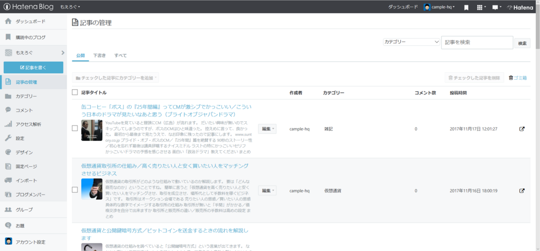This screenshot has height=251, width=540.
Task: Click the 記事を検索 search field
Action: click(477, 42)
